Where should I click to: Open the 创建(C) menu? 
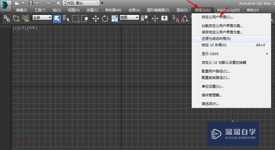pyautogui.click(x=92, y=10)
